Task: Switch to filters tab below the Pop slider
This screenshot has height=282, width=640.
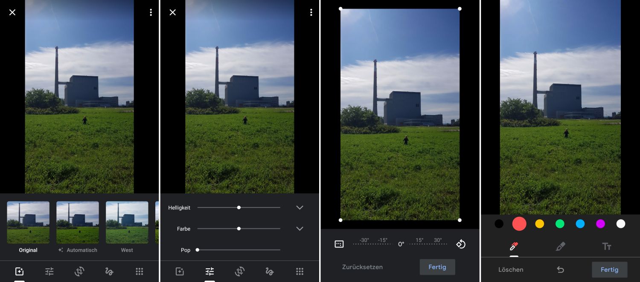Action: pos(180,271)
